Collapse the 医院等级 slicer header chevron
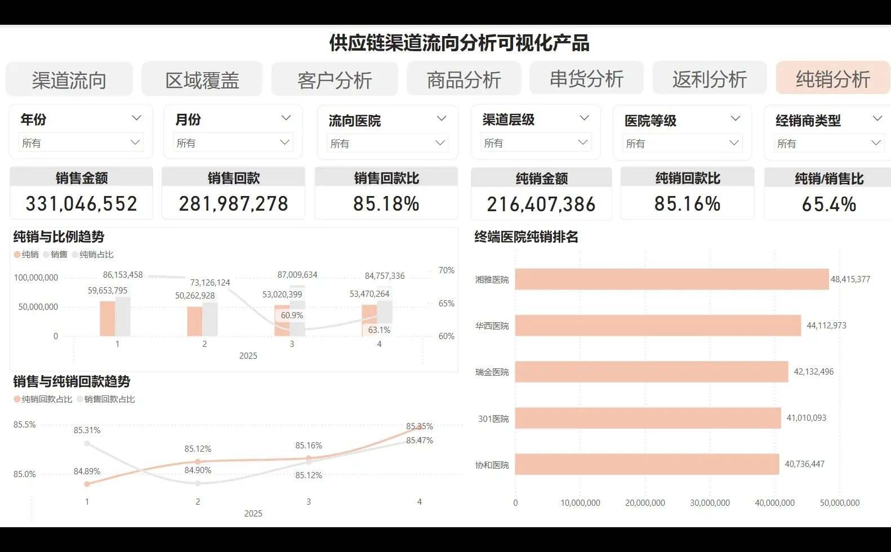 pos(735,118)
